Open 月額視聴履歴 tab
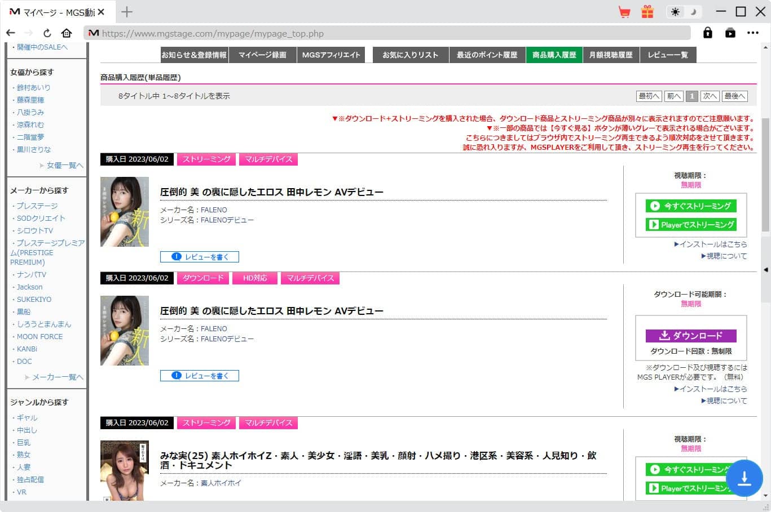The image size is (771, 512). (x=611, y=55)
